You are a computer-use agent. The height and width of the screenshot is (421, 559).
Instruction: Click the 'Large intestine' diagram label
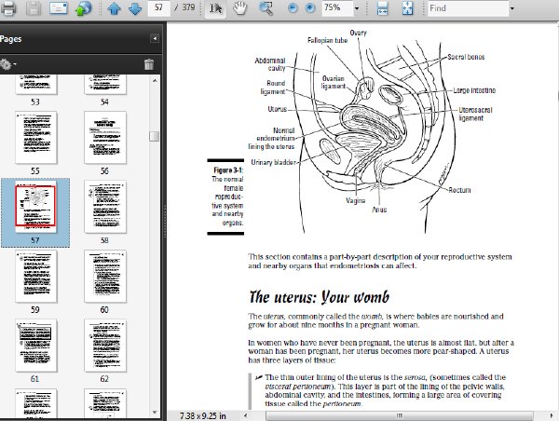pyautogui.click(x=474, y=90)
